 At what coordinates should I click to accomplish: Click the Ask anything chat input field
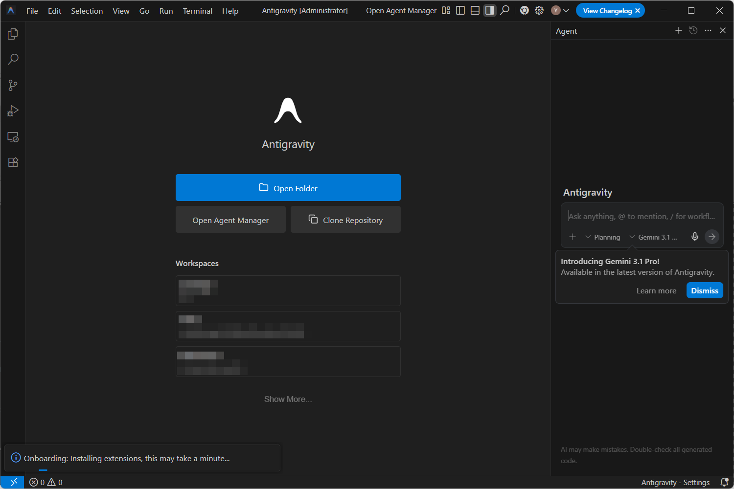(x=641, y=216)
